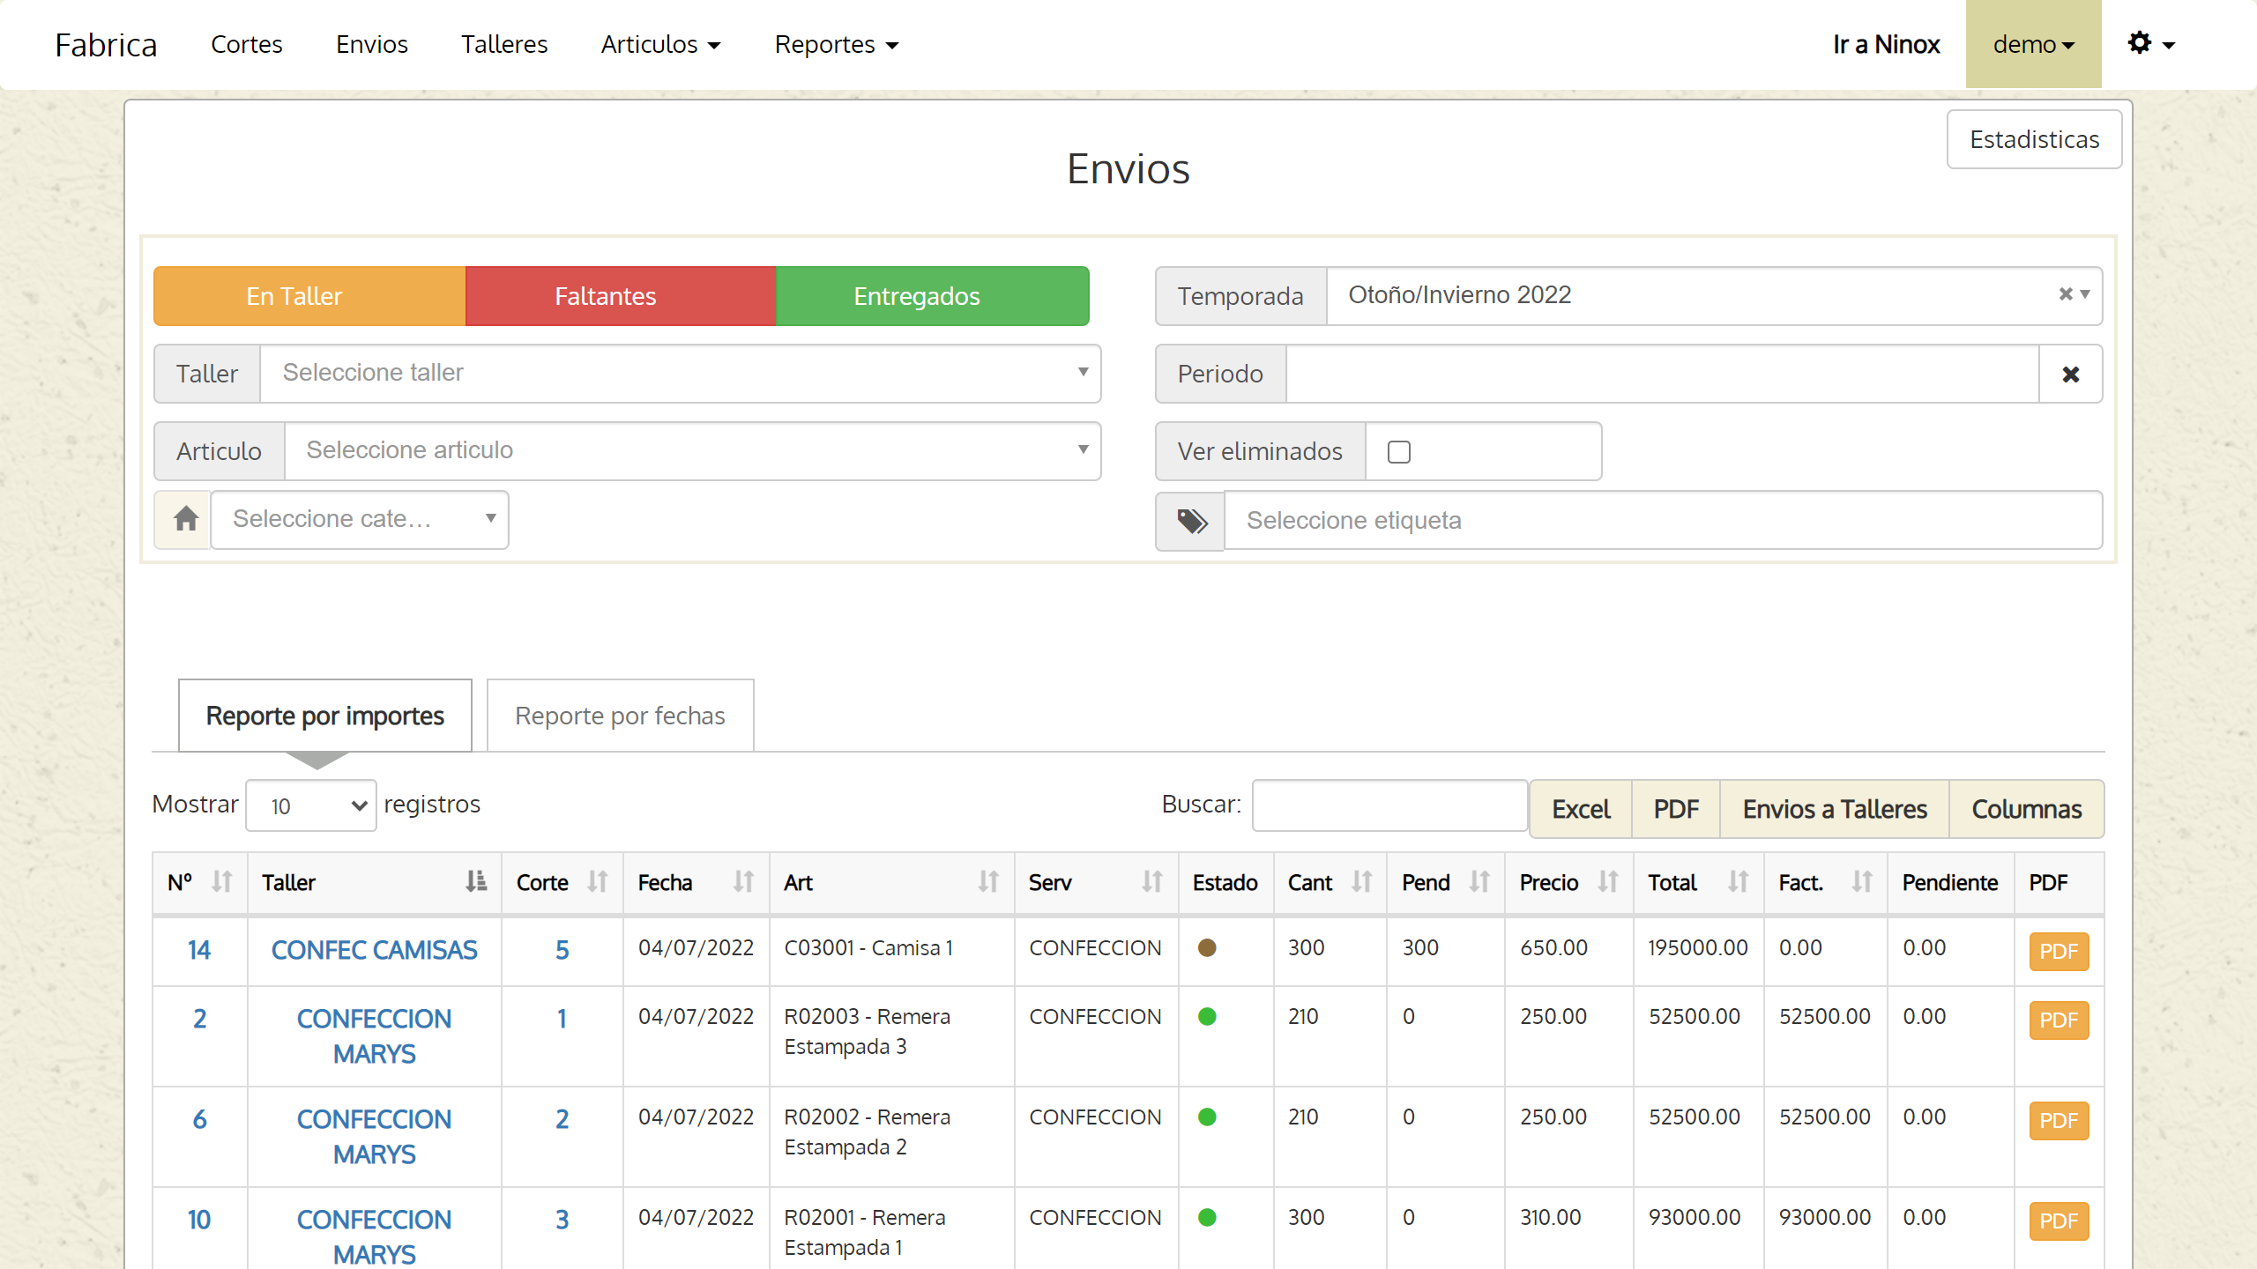The height and width of the screenshot is (1269, 2257).
Task: Sort table by Taller column
Action: tap(375, 883)
